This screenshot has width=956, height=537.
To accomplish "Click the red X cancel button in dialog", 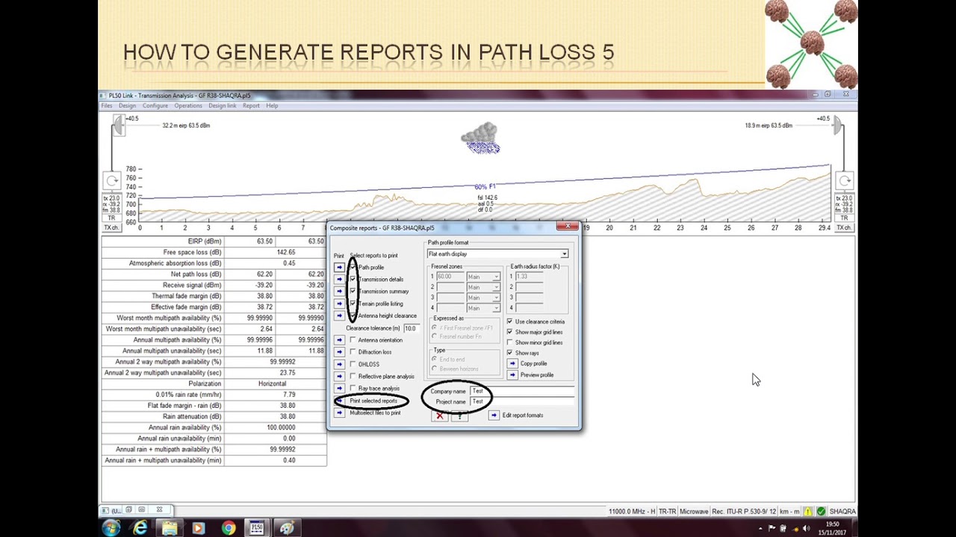I will coord(440,415).
